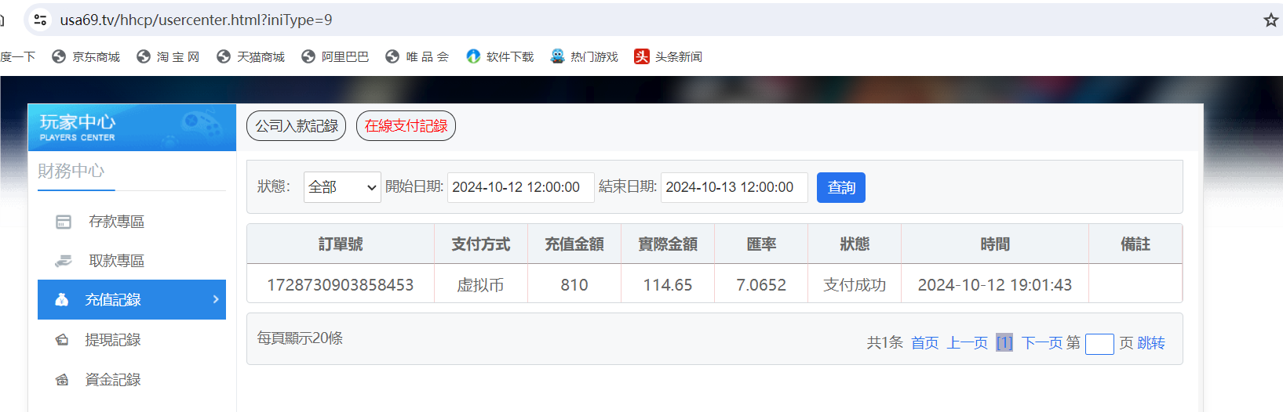1283x412 pixels.
Task: Open the 头条新闻 bookmark
Action: 669,56
